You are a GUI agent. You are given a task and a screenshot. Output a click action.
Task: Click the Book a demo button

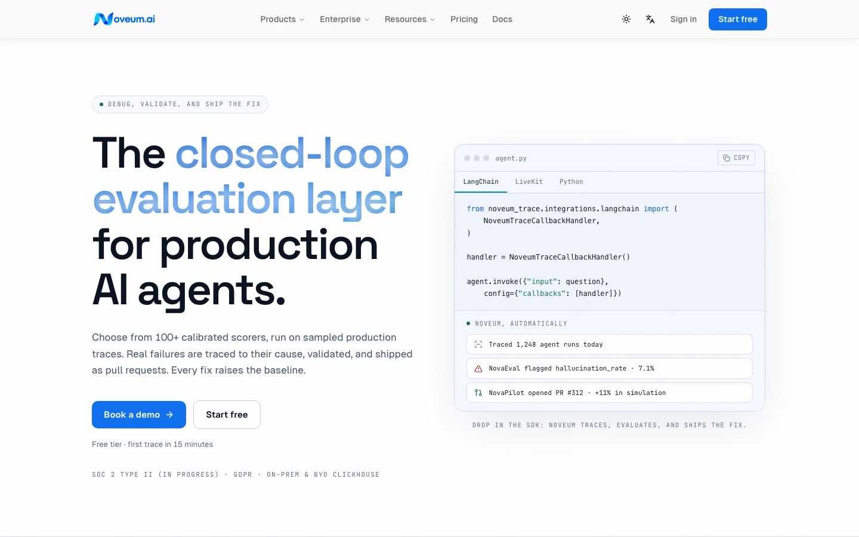[x=139, y=415]
